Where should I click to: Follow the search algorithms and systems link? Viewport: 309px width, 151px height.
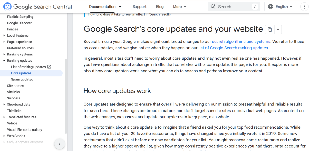click(241, 42)
